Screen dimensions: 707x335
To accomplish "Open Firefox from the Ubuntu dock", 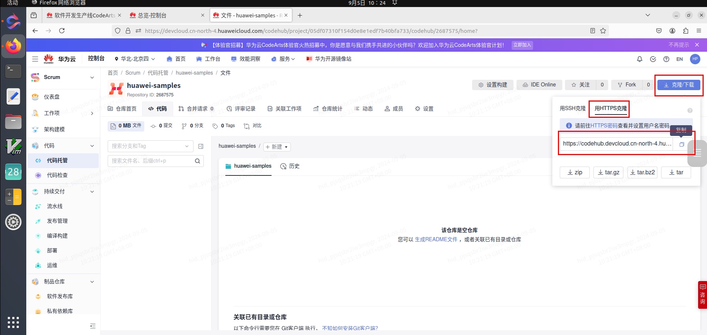I will [13, 46].
